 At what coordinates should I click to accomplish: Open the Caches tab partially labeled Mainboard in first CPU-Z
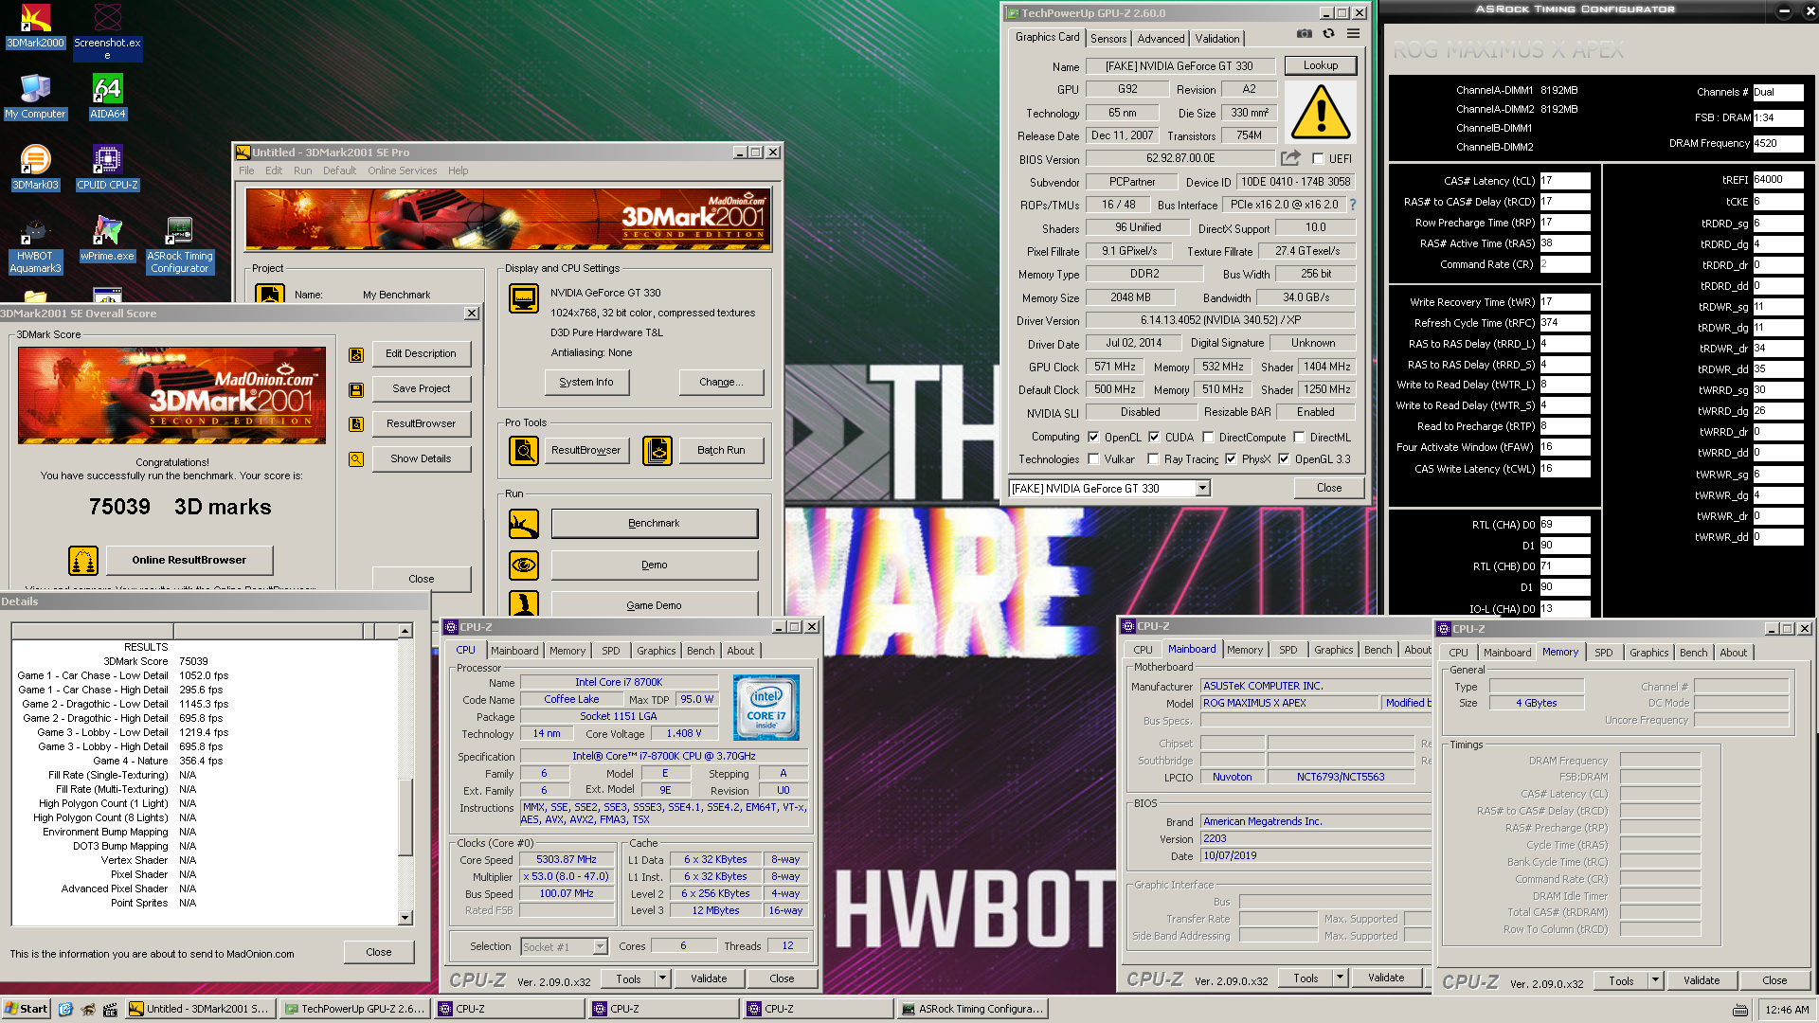[514, 651]
